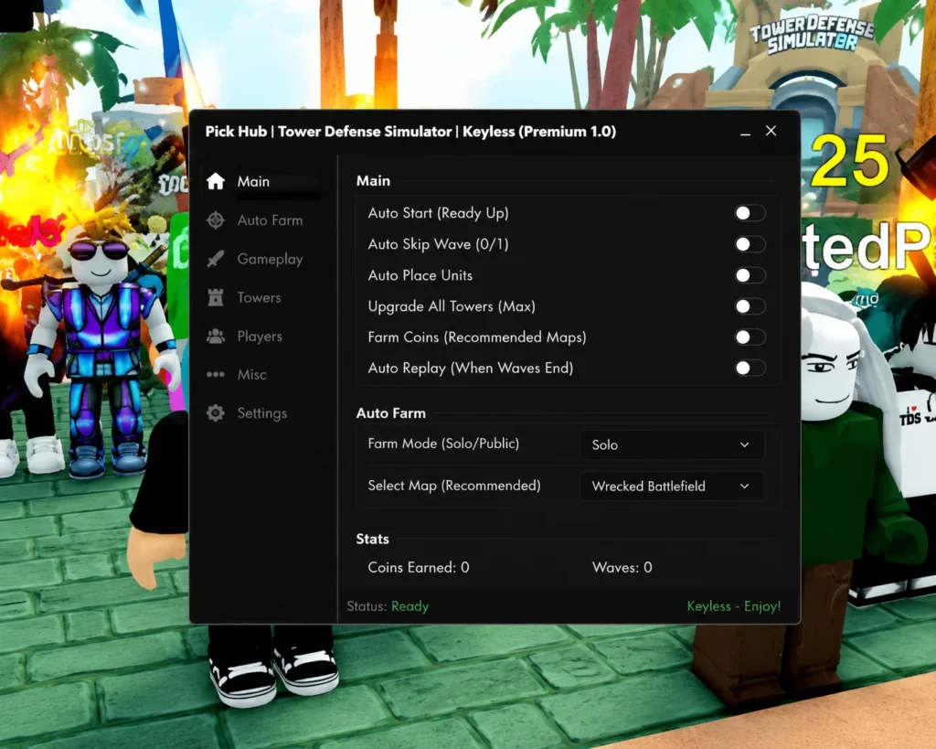Open the Main tab label
936x749 pixels.
(253, 182)
